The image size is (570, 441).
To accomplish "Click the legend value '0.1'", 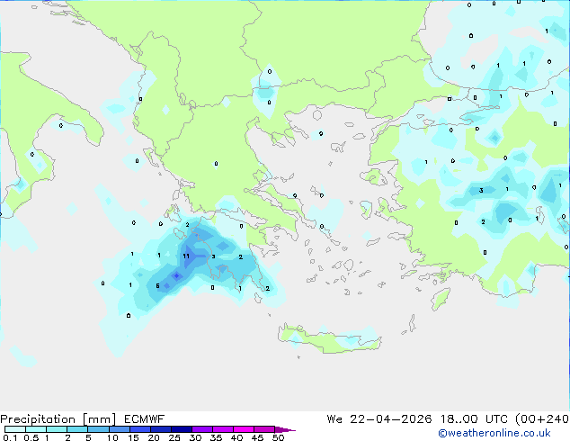I will pos(10,437).
